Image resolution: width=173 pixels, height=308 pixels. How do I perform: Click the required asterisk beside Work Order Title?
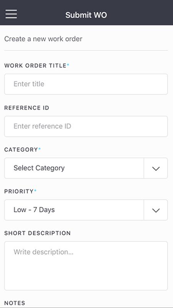[68, 65]
